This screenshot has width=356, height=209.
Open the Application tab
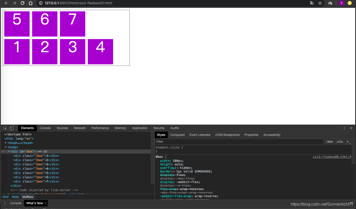[x=140, y=128]
